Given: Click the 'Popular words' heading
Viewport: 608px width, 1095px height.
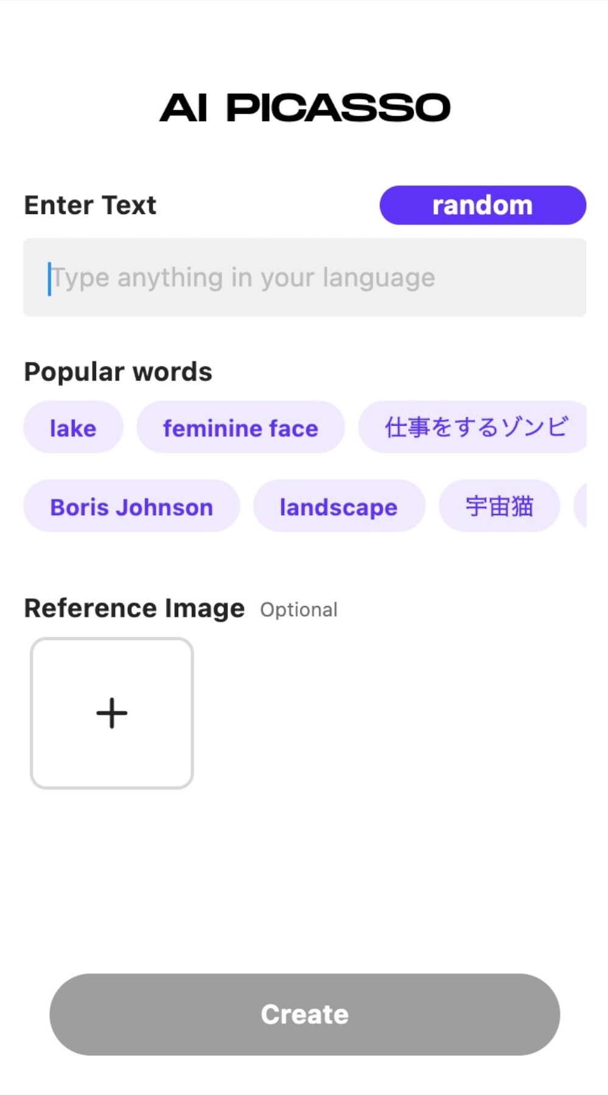Looking at the screenshot, I should [x=118, y=372].
